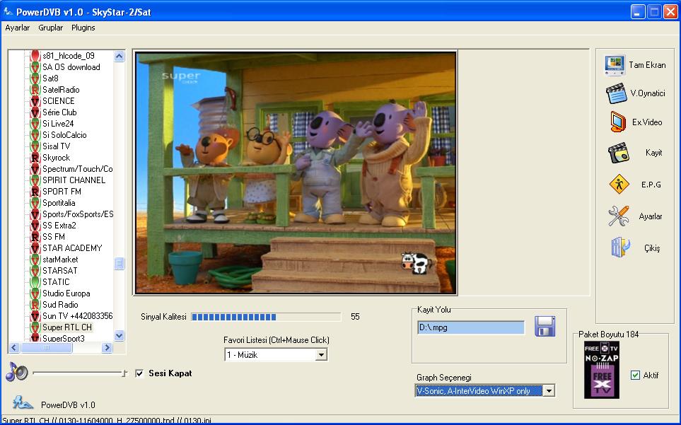Click the video preview display
The width and height of the screenshot is (681, 425).
[296, 173]
